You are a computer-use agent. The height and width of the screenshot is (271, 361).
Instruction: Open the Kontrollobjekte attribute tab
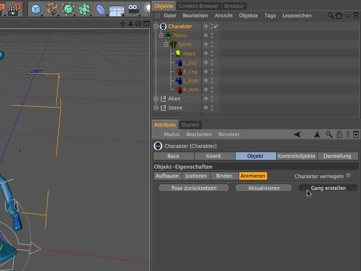coord(296,156)
